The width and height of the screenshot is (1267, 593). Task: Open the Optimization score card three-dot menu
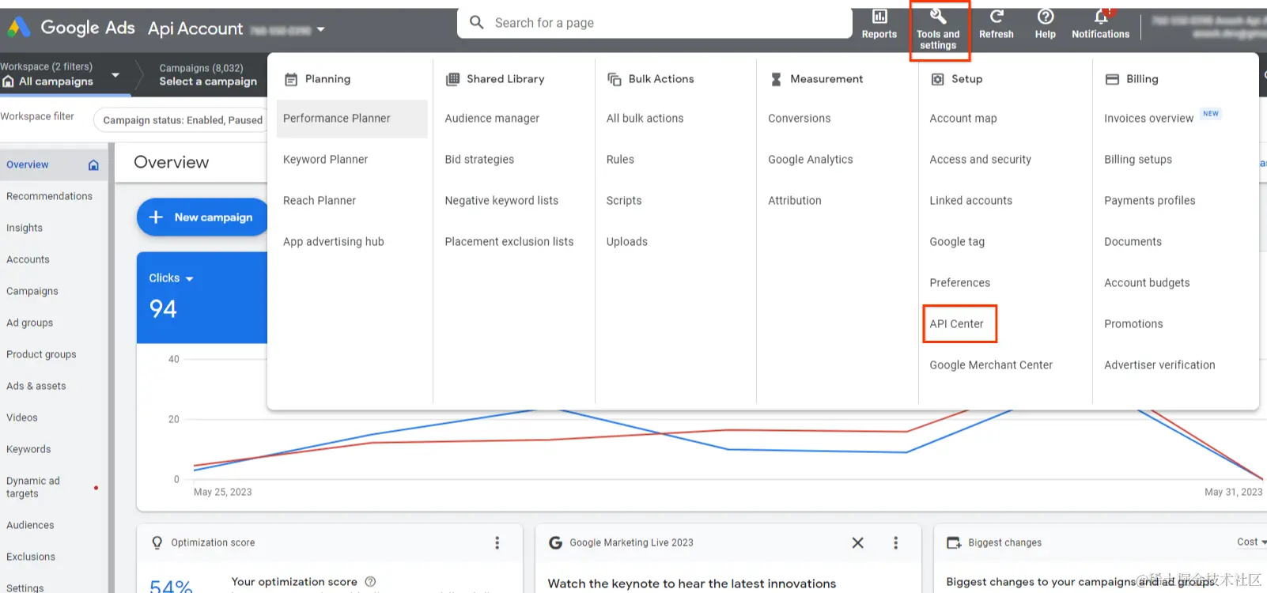(497, 542)
